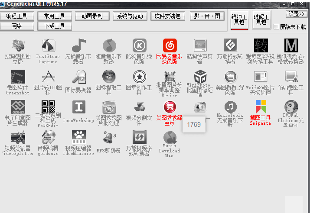Launch Music Download Man icon
This screenshot has width=310, height=213.
[170, 137]
